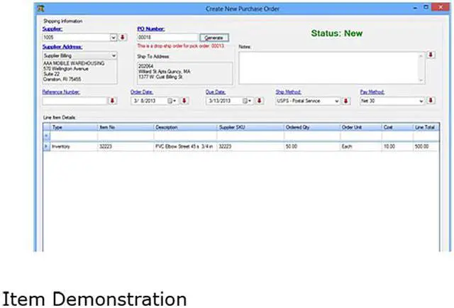Click the red arrow icon beside Order Date
The image size is (454, 308).
point(184,101)
